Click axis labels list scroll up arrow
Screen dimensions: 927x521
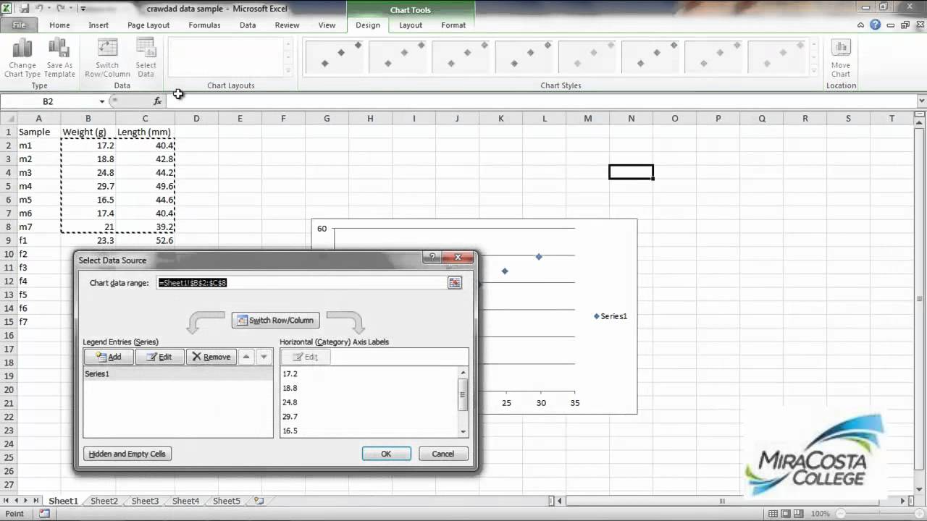click(463, 373)
